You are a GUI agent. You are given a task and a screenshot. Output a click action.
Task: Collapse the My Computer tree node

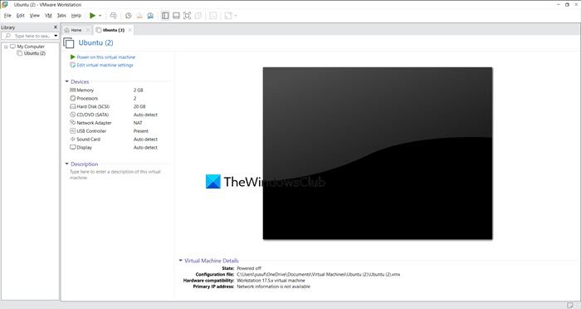pos(6,47)
